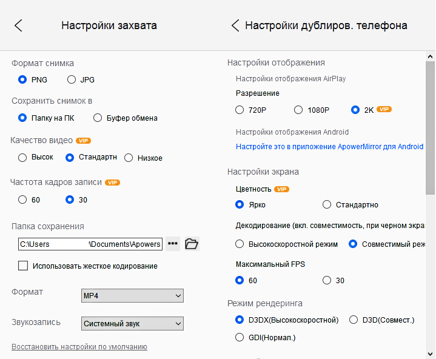Click VIP badge beside Цветность

click(281, 189)
